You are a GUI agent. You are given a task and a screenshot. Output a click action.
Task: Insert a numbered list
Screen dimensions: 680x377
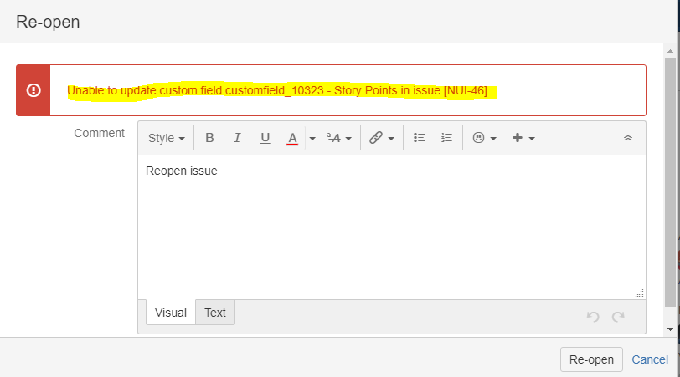coord(446,138)
